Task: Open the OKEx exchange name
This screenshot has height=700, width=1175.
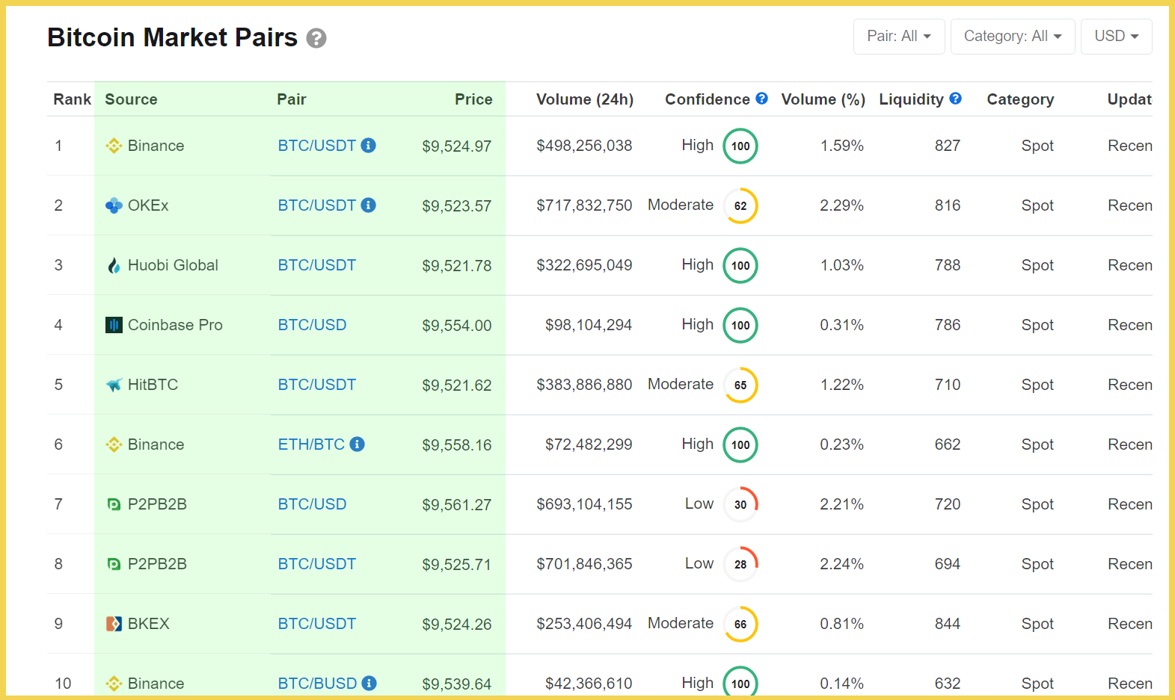Action: [x=148, y=205]
